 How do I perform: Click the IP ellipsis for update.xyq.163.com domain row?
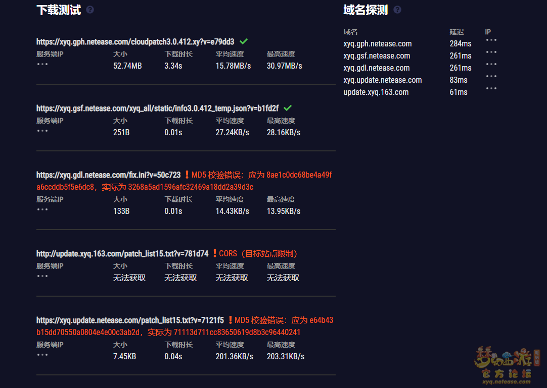[491, 88]
